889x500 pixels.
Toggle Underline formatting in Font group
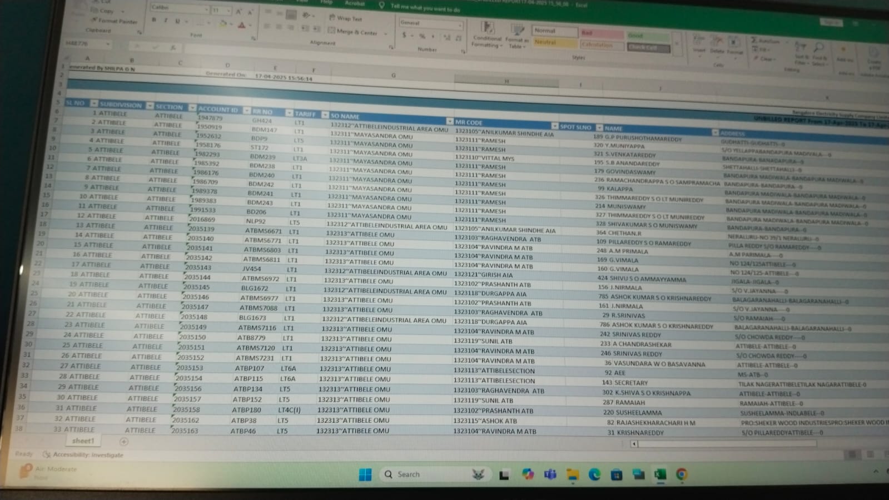(177, 21)
